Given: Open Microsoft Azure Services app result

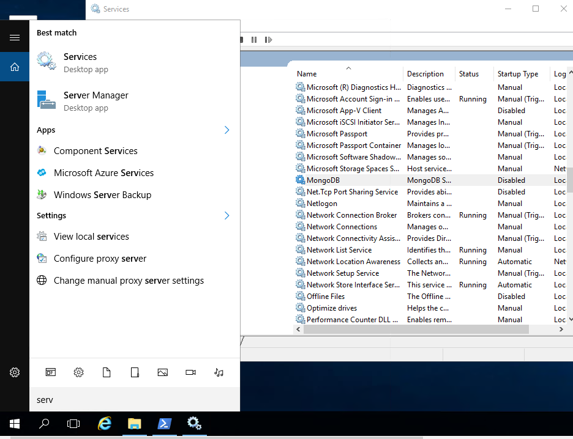Looking at the screenshot, I should (x=135, y=173).
